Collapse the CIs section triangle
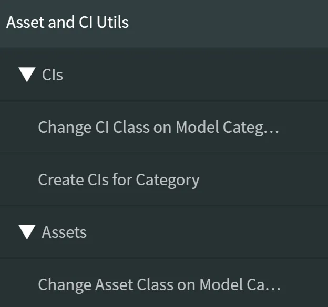328x307 pixels. click(27, 75)
